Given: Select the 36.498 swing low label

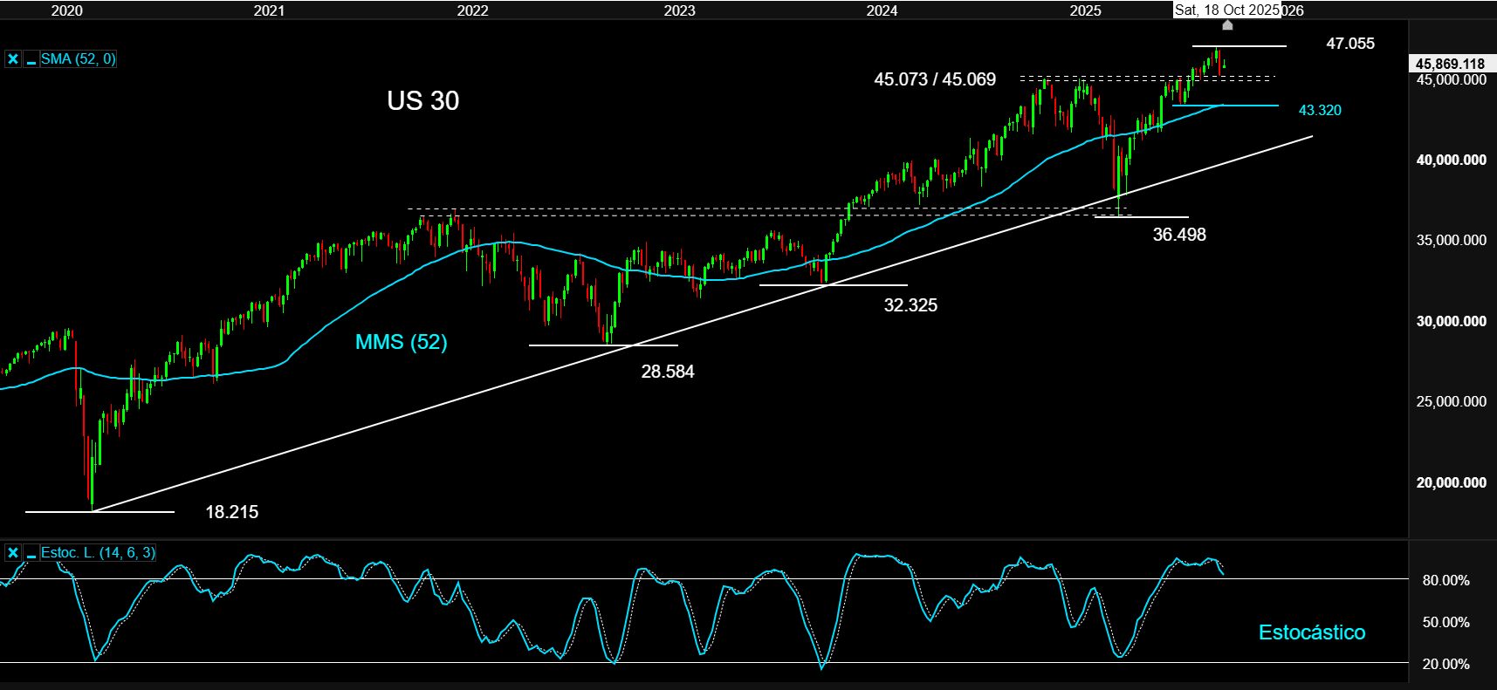Looking at the screenshot, I should coord(1178,235).
